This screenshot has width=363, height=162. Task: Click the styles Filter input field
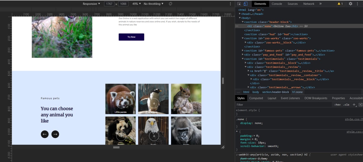[284, 105]
